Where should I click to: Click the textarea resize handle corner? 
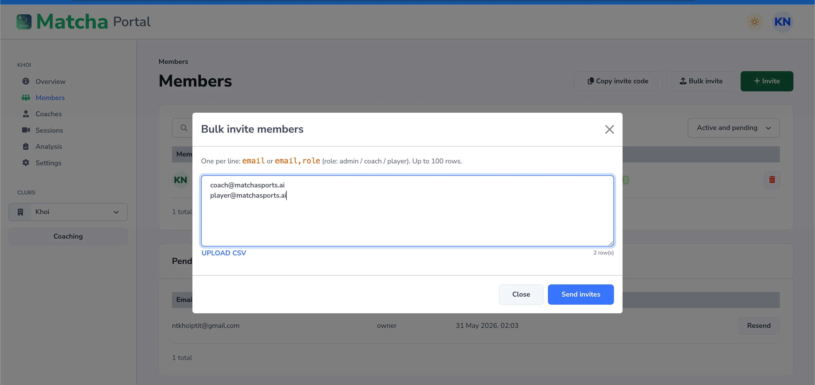(611, 243)
